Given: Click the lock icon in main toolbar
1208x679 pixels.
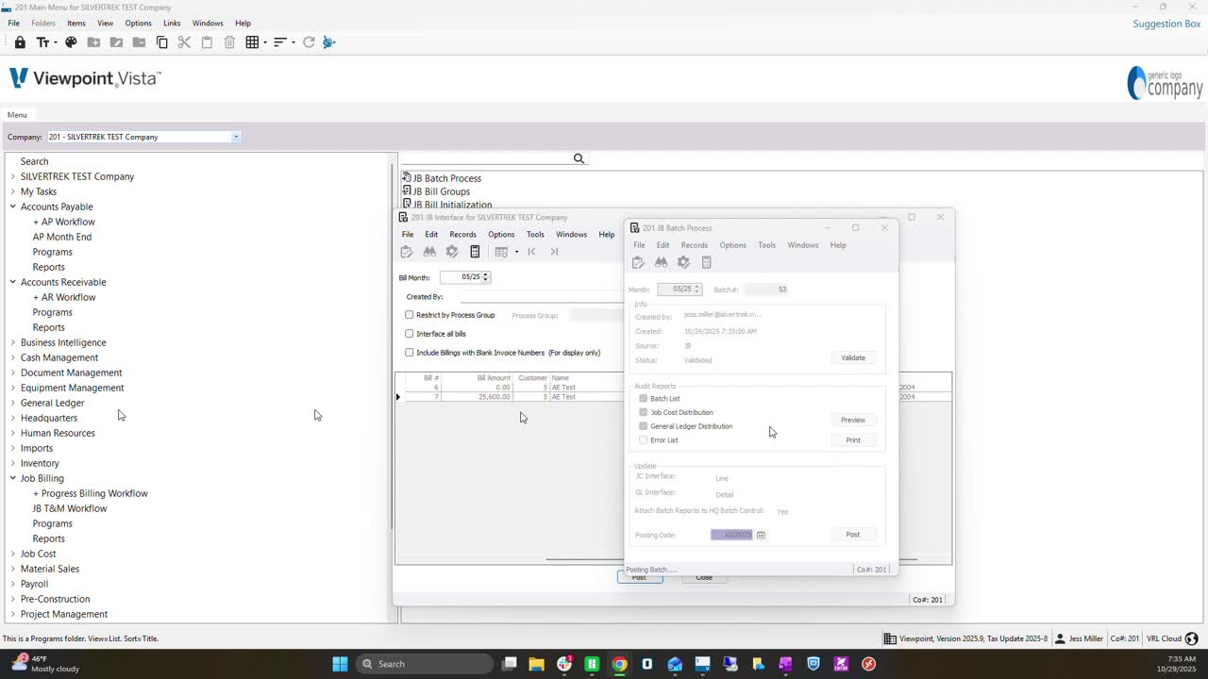Looking at the screenshot, I should [20, 42].
